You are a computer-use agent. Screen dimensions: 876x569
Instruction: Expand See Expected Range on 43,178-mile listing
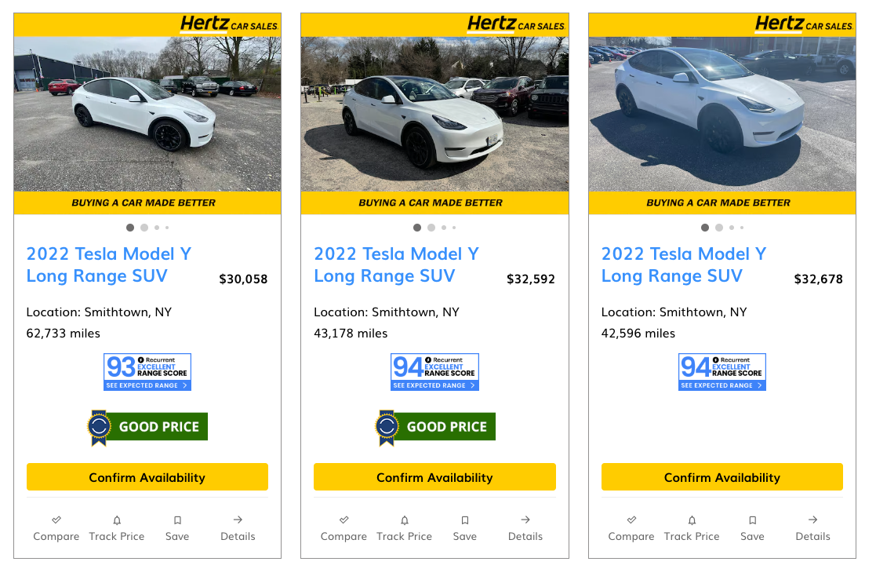[434, 385]
